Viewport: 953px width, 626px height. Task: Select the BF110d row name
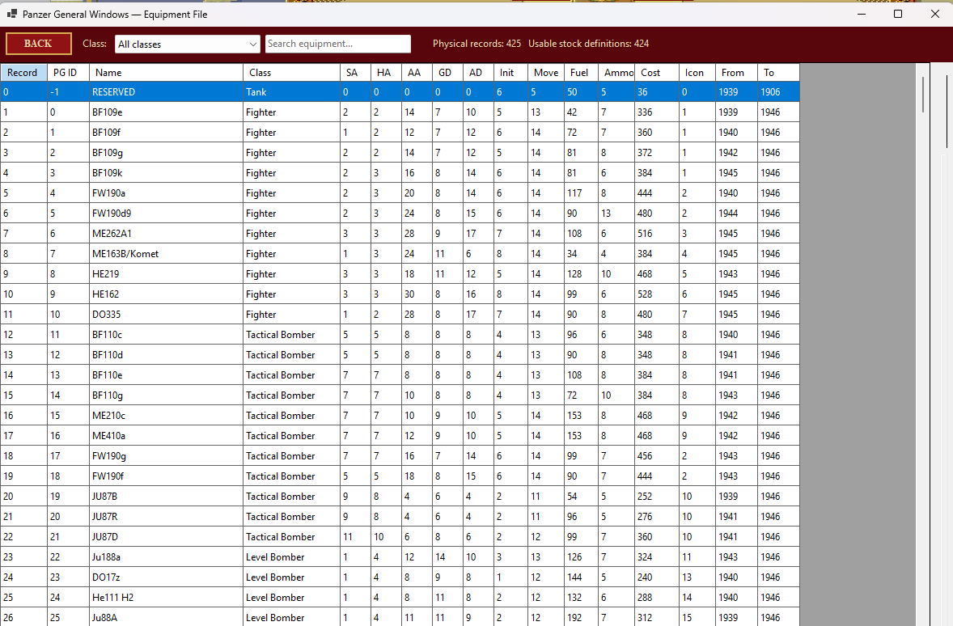click(166, 354)
